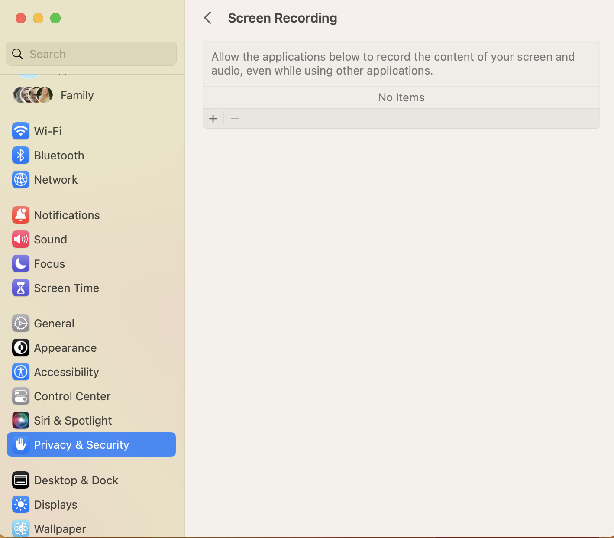The width and height of the screenshot is (614, 538).
Task: Click the Siri & Spotlight icon
Action: coord(21,420)
